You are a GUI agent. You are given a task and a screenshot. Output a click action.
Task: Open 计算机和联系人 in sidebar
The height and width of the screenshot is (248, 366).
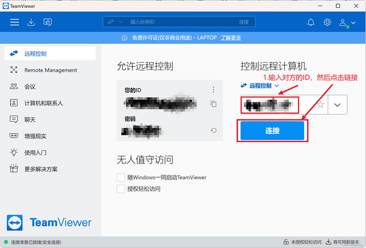(43, 103)
